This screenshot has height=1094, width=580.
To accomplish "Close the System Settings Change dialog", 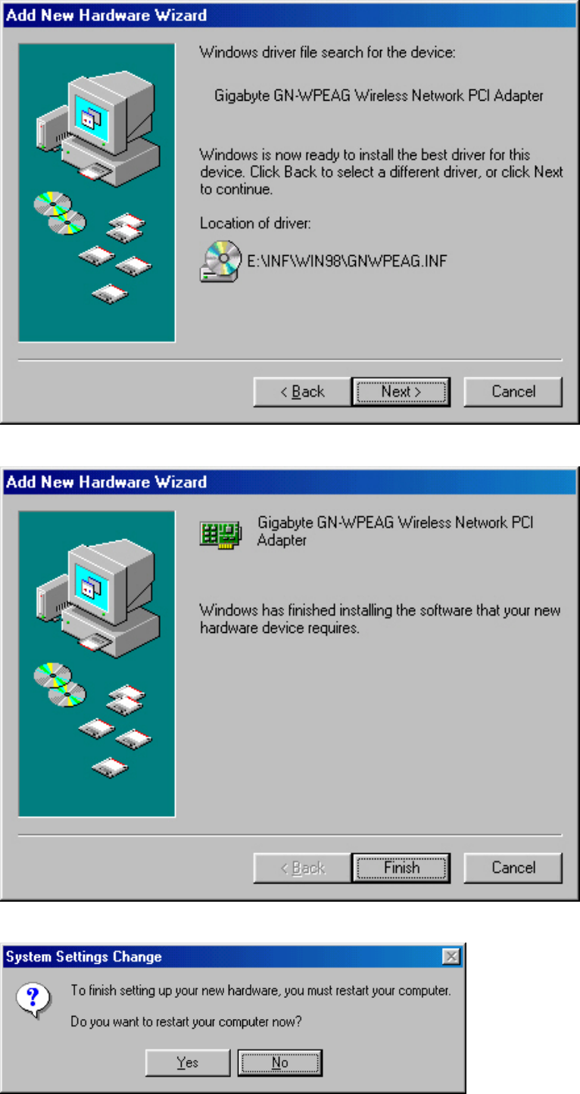I will click(451, 957).
